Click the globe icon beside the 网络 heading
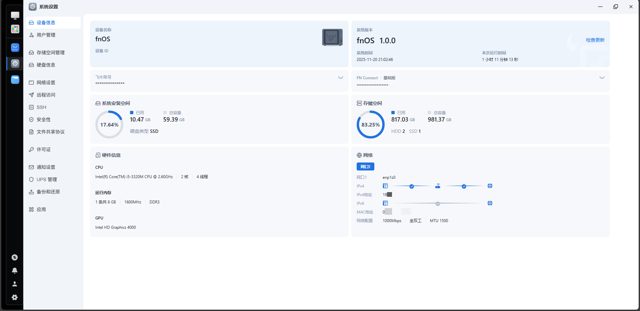Screen dimensions: 640x311 359,155
